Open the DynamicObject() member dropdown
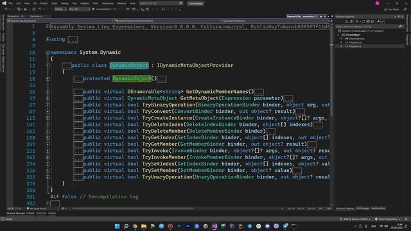The image size is (411, 231). pyautogui.click(x=277, y=21)
